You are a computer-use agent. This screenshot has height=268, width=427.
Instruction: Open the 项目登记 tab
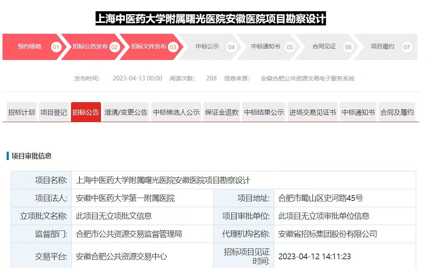54,112
